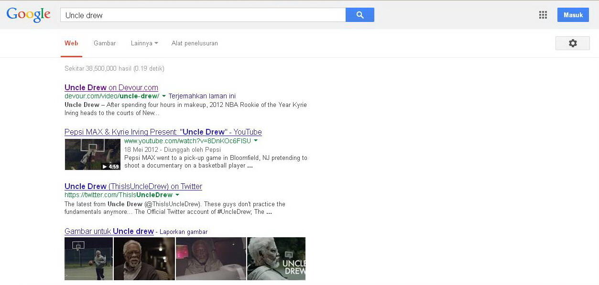599x285 pixels.
Task: Click the Google logo
Action: (x=29, y=15)
